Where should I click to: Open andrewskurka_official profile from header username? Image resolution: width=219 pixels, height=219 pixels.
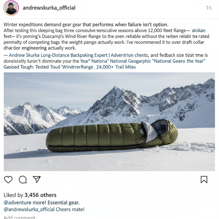click(x=49, y=8)
